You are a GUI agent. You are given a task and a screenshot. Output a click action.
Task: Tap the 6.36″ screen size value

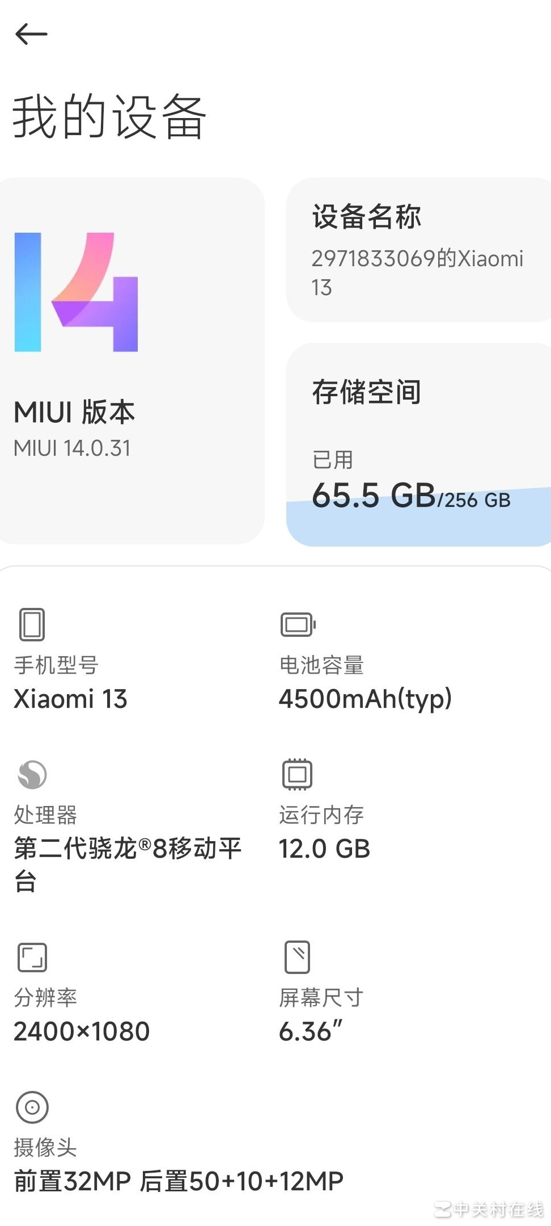tap(311, 1031)
